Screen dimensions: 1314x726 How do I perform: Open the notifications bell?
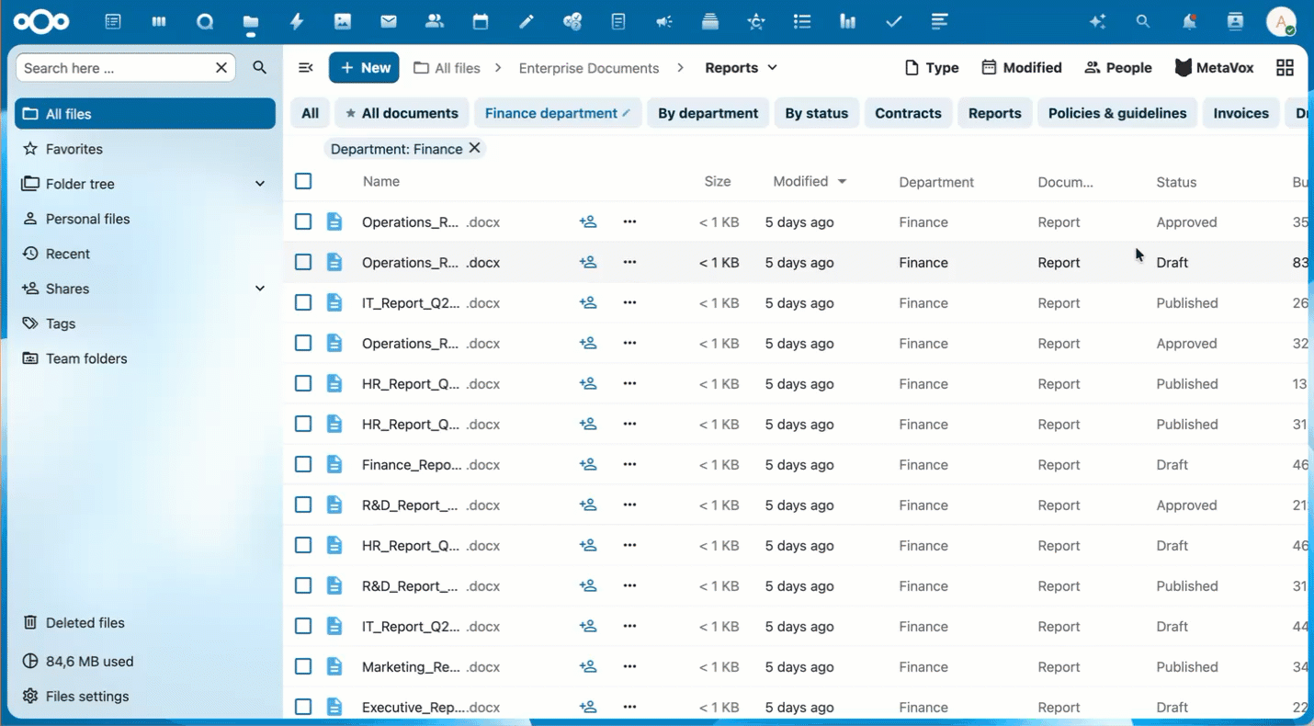click(1189, 20)
